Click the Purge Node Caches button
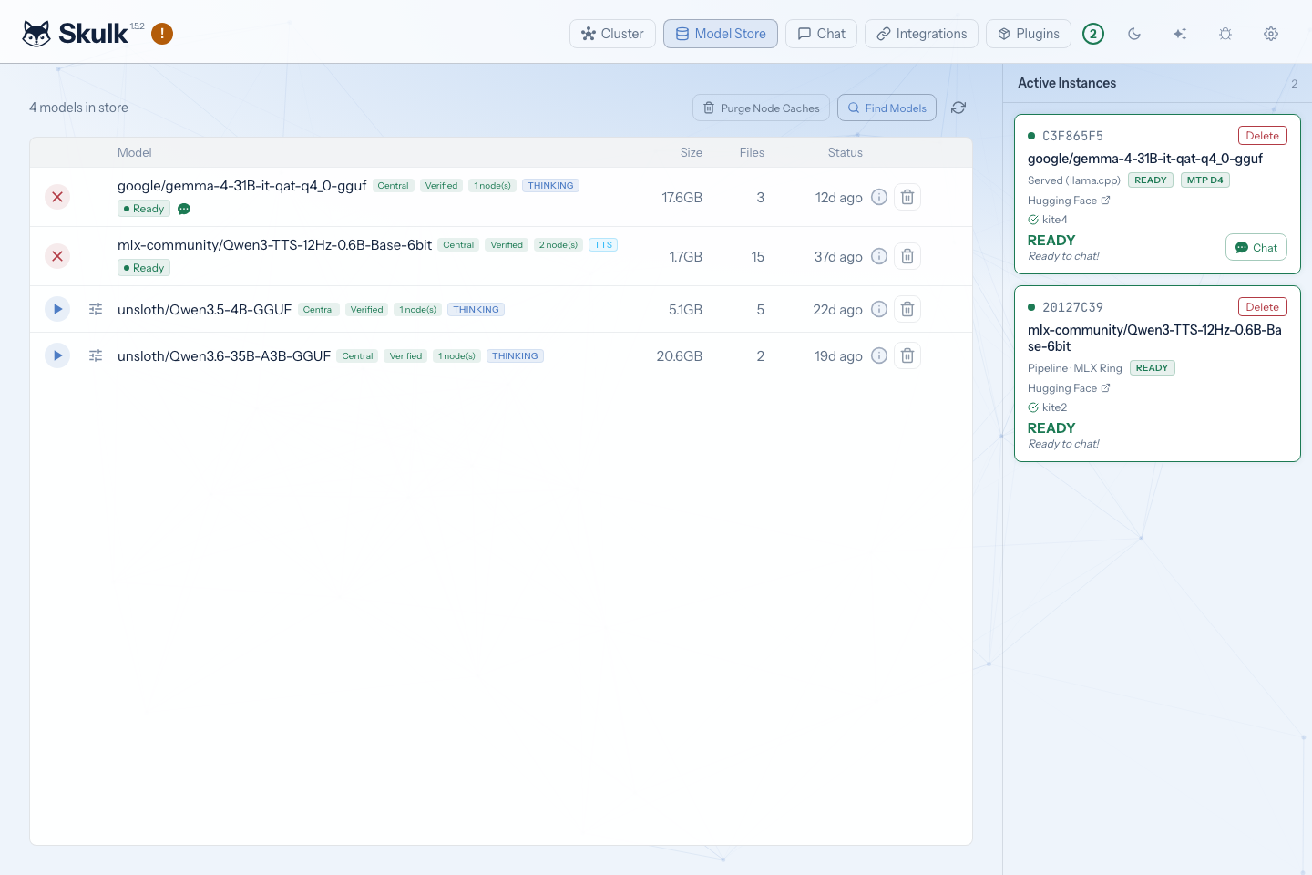1312x875 pixels. pos(761,108)
